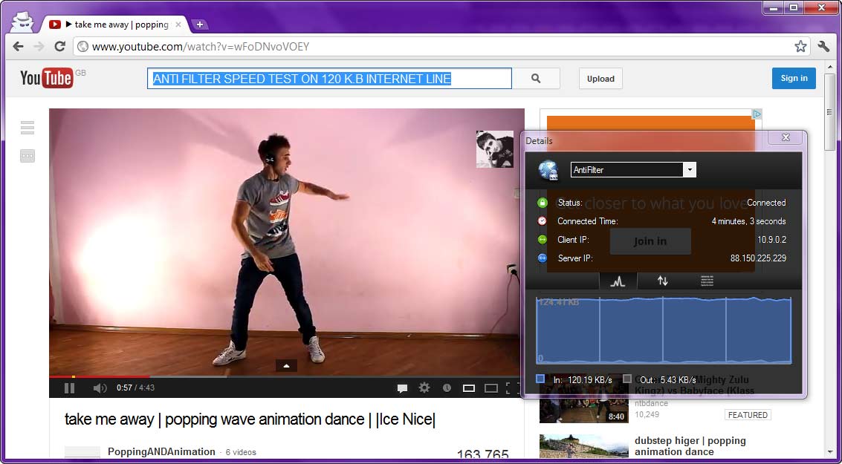Focus the YouTube search box
The width and height of the screenshot is (842, 464).
[330, 78]
